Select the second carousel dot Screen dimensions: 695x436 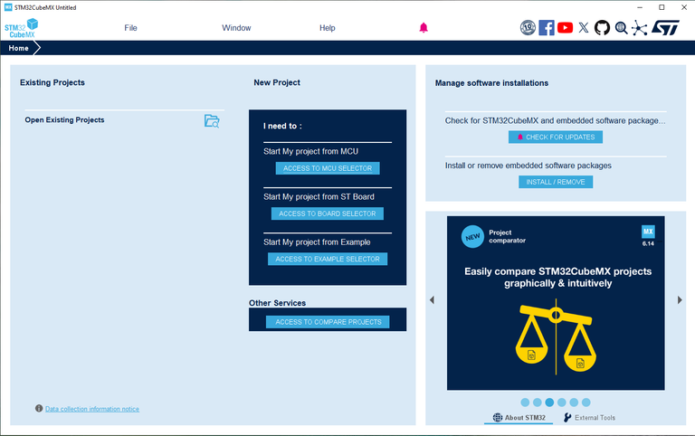click(x=538, y=403)
